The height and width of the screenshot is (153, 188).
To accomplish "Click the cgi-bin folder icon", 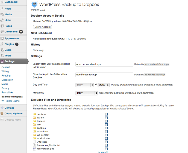I will click(x=34, y=118).
